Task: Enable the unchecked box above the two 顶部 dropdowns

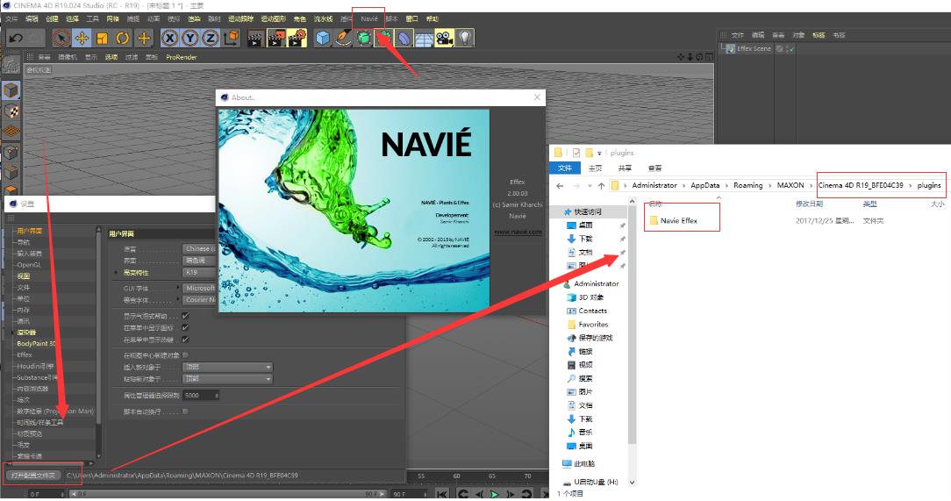Action: pos(185,355)
